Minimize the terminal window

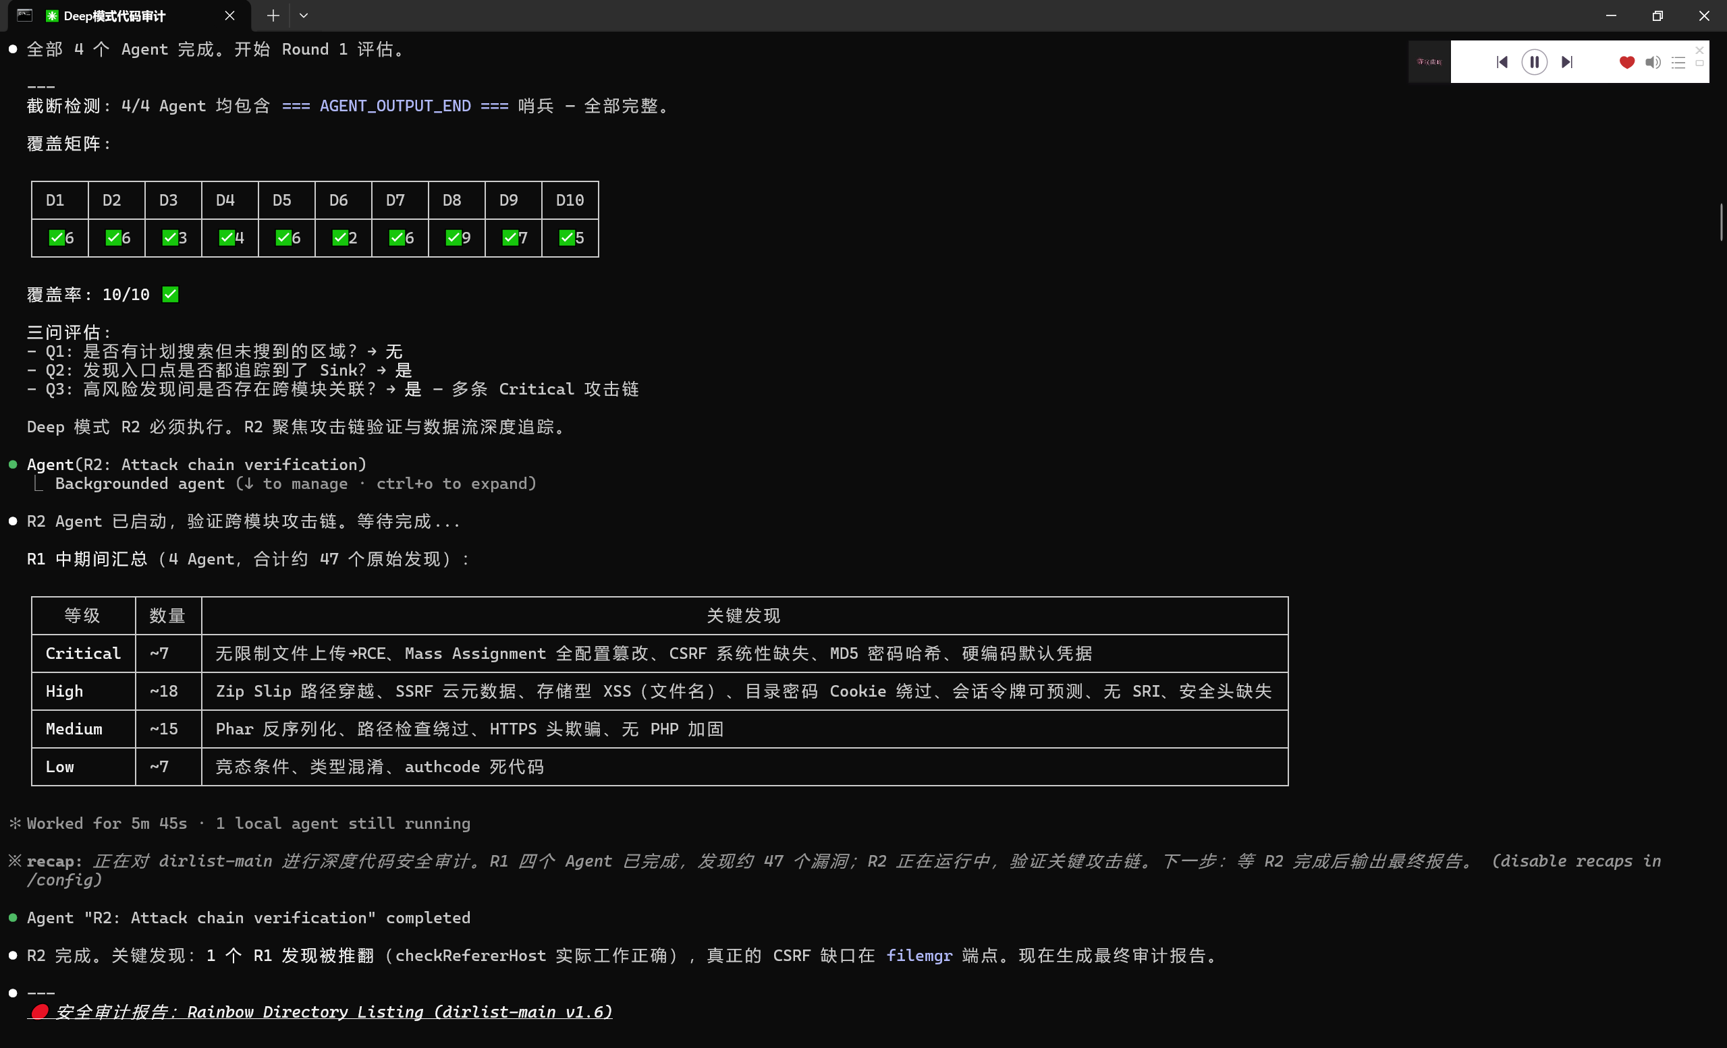pos(1611,16)
